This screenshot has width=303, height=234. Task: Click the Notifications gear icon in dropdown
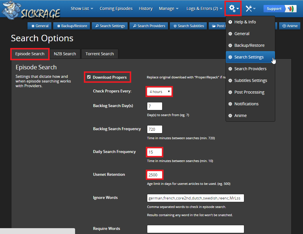pyautogui.click(x=230, y=104)
